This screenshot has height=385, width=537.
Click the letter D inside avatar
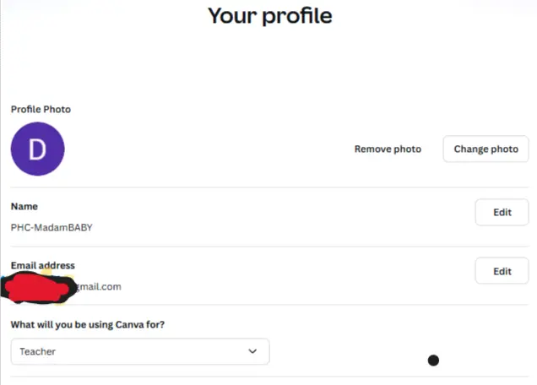37,149
